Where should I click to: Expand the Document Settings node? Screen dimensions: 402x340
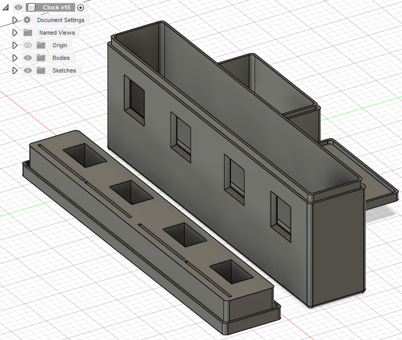pyautogui.click(x=15, y=20)
